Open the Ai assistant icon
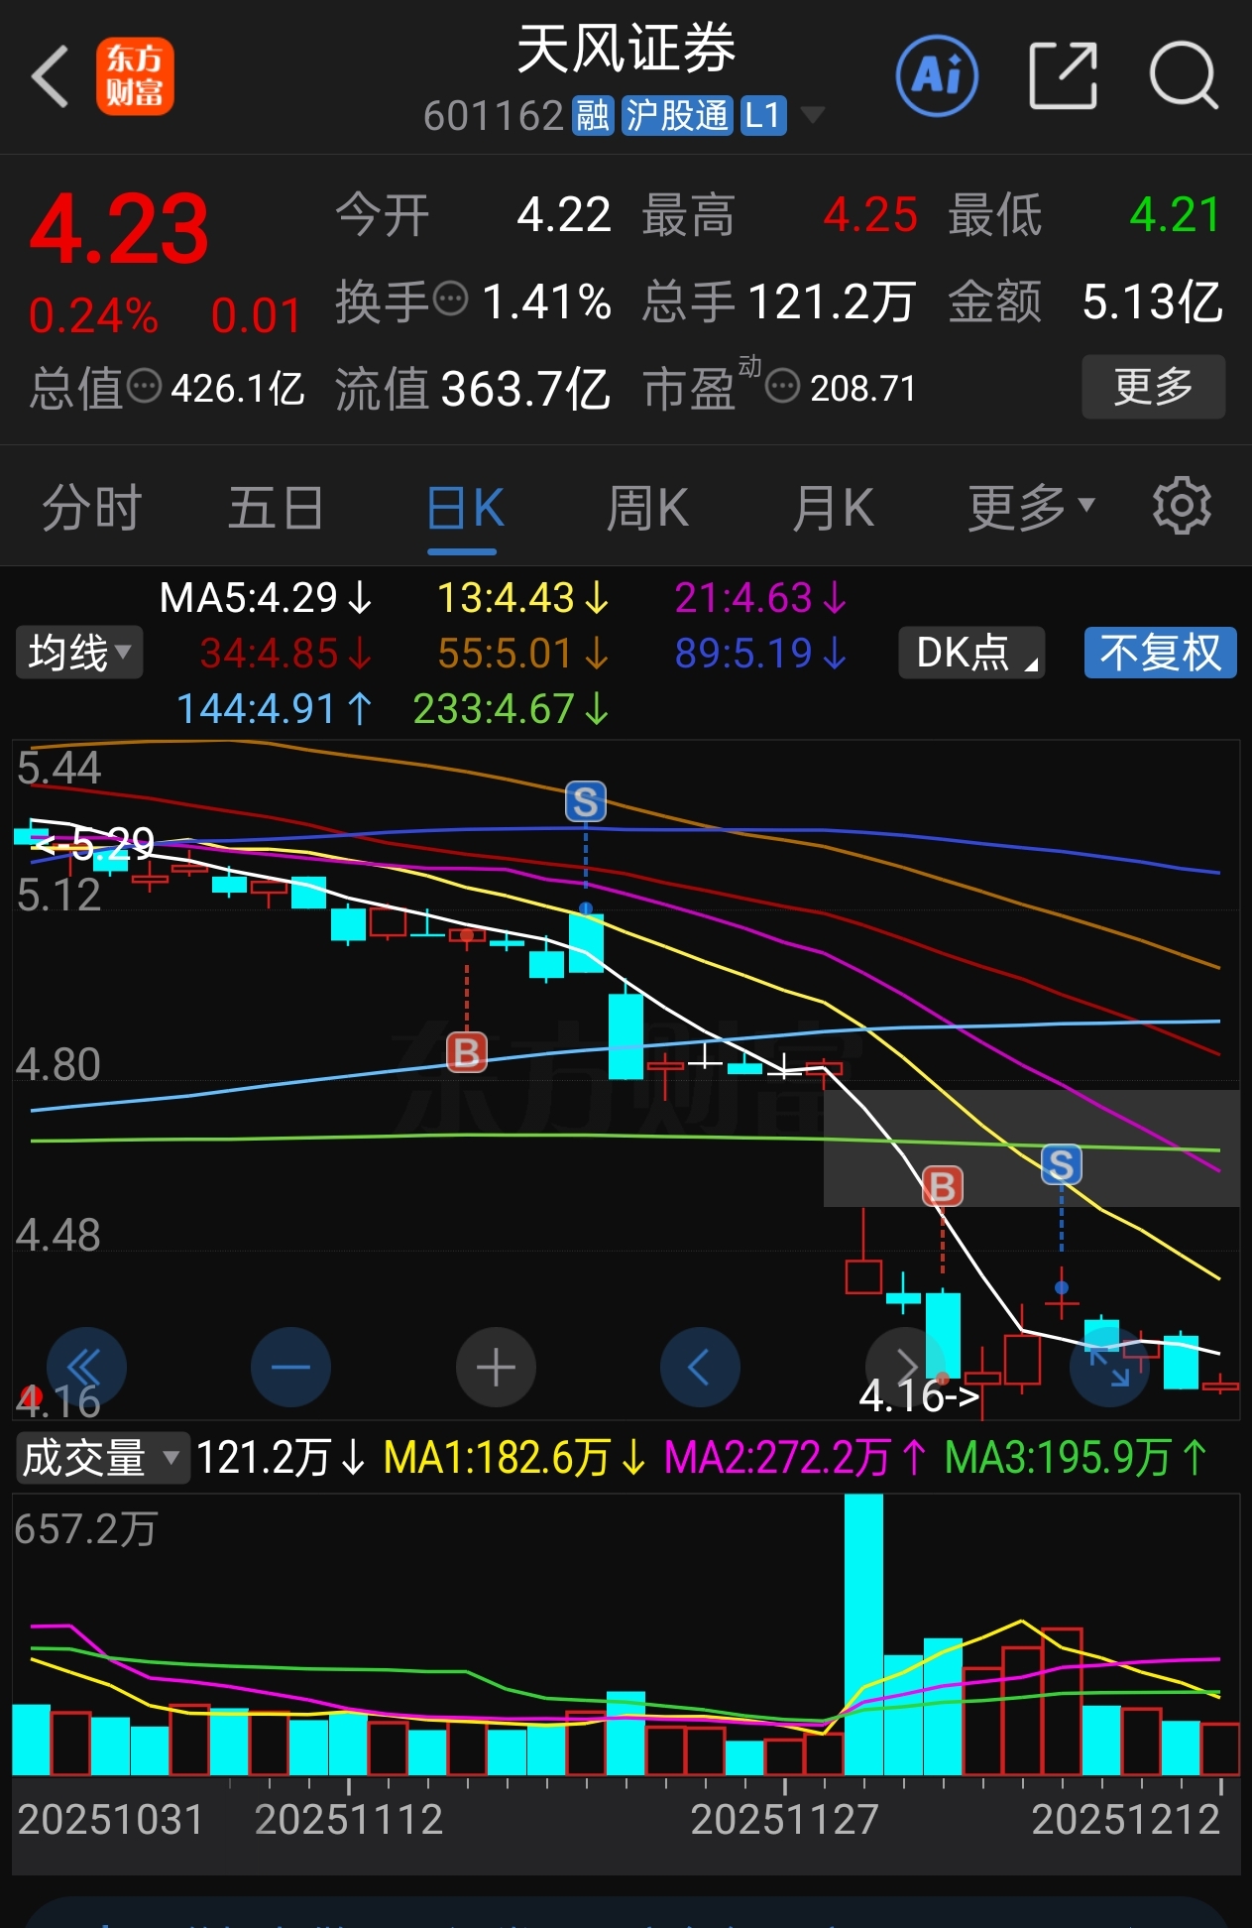The width and height of the screenshot is (1252, 1928). [937, 75]
